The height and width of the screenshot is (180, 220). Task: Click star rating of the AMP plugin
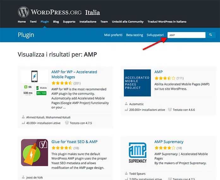click(165, 78)
